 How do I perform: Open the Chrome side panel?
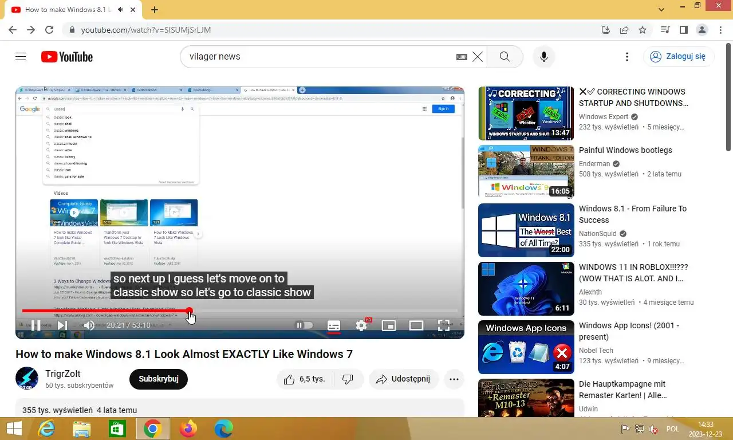click(683, 30)
